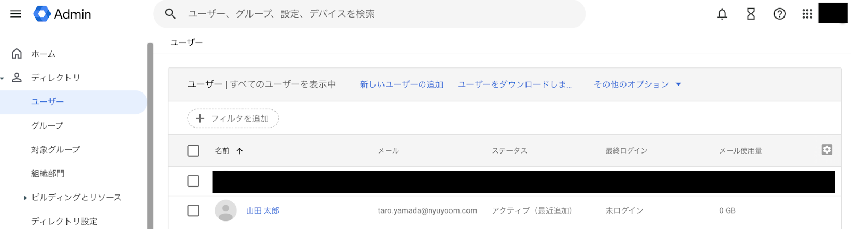The height and width of the screenshot is (229, 851).
Task: Check the box for the redacted user row
Action: (x=194, y=181)
